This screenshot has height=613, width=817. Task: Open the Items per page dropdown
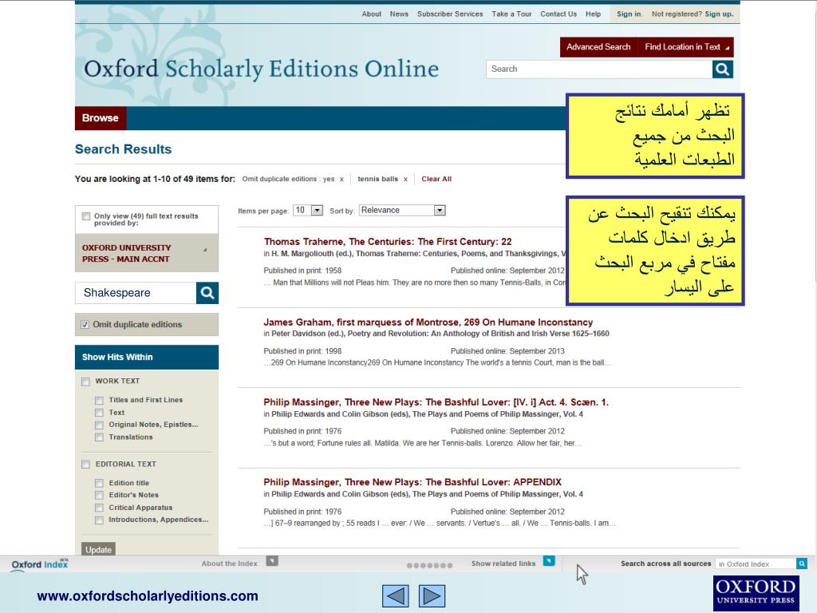[308, 210]
